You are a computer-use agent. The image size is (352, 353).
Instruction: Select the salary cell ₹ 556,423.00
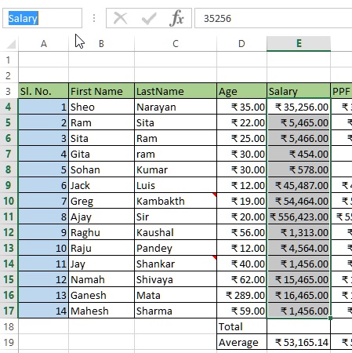coord(299,217)
